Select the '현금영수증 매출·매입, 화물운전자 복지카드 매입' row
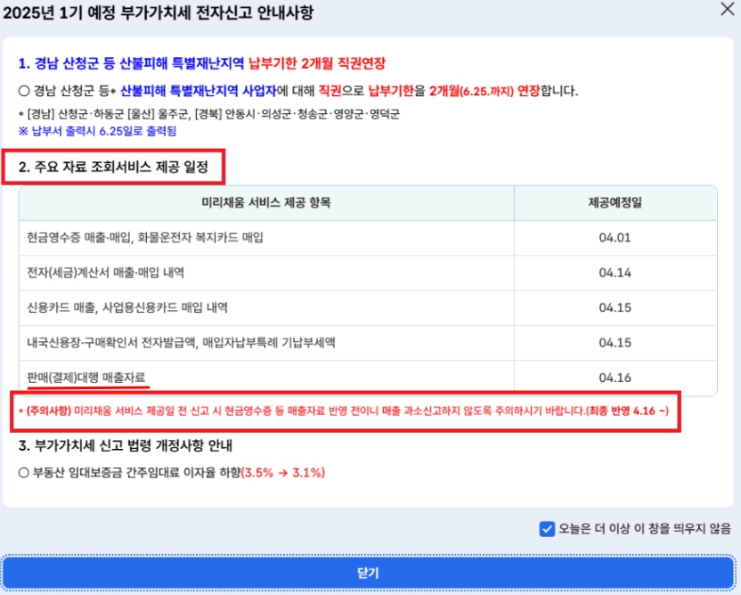The image size is (741, 595). click(145, 237)
